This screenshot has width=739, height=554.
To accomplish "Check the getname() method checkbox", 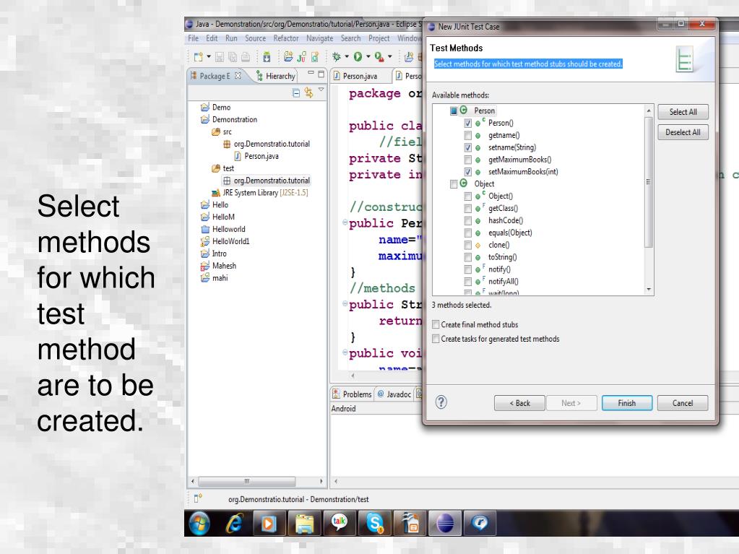I will click(x=467, y=135).
